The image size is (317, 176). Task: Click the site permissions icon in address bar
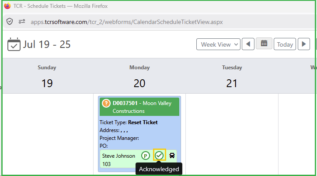[22, 21]
